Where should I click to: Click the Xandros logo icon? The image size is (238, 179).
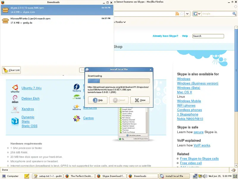point(15,109)
